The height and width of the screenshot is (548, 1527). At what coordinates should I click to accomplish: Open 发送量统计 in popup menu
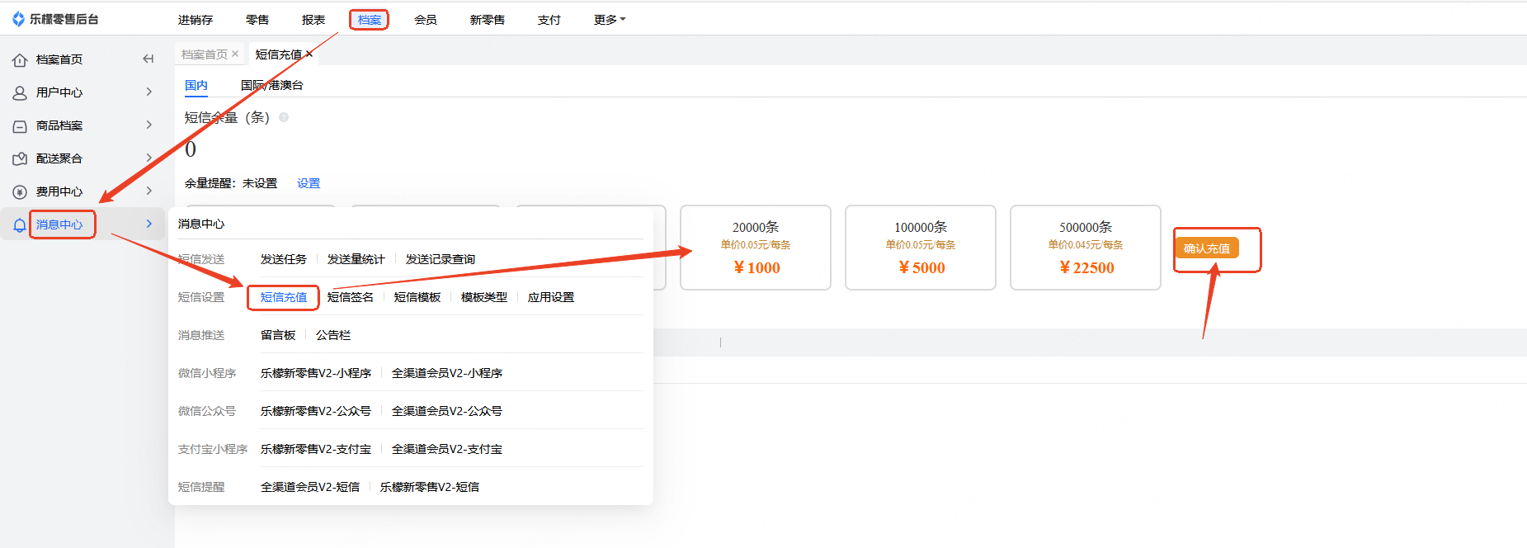tap(356, 259)
